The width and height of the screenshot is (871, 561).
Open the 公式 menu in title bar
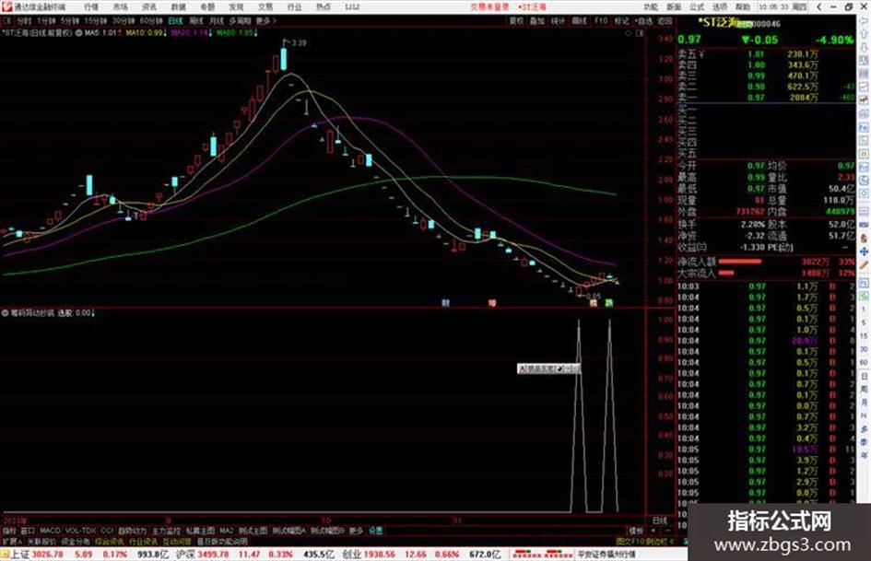[x=697, y=6]
